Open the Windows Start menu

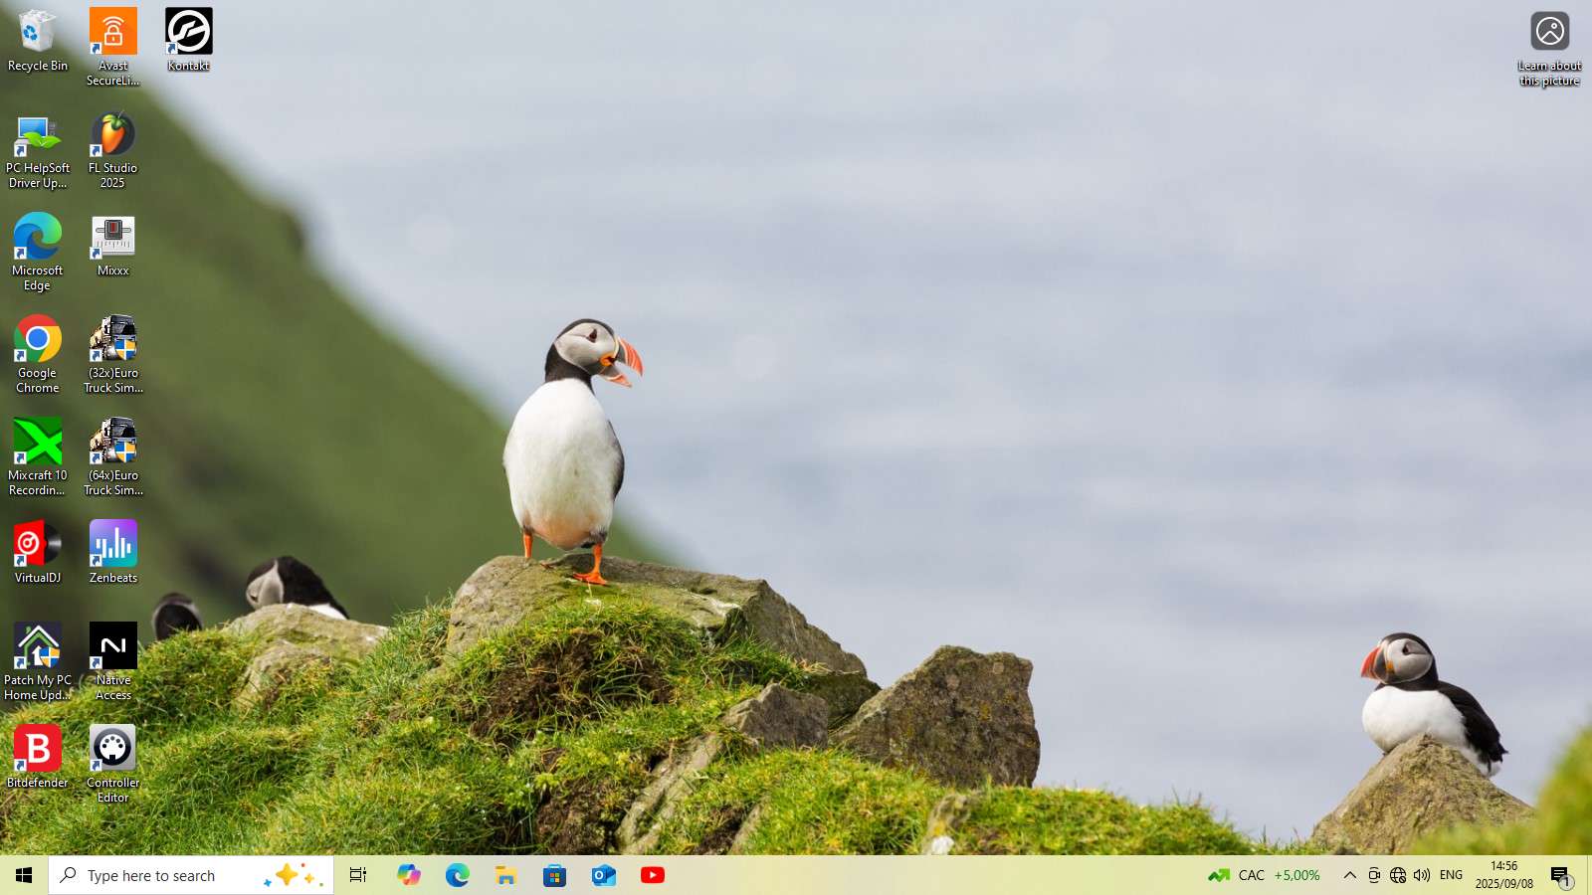[24, 875]
